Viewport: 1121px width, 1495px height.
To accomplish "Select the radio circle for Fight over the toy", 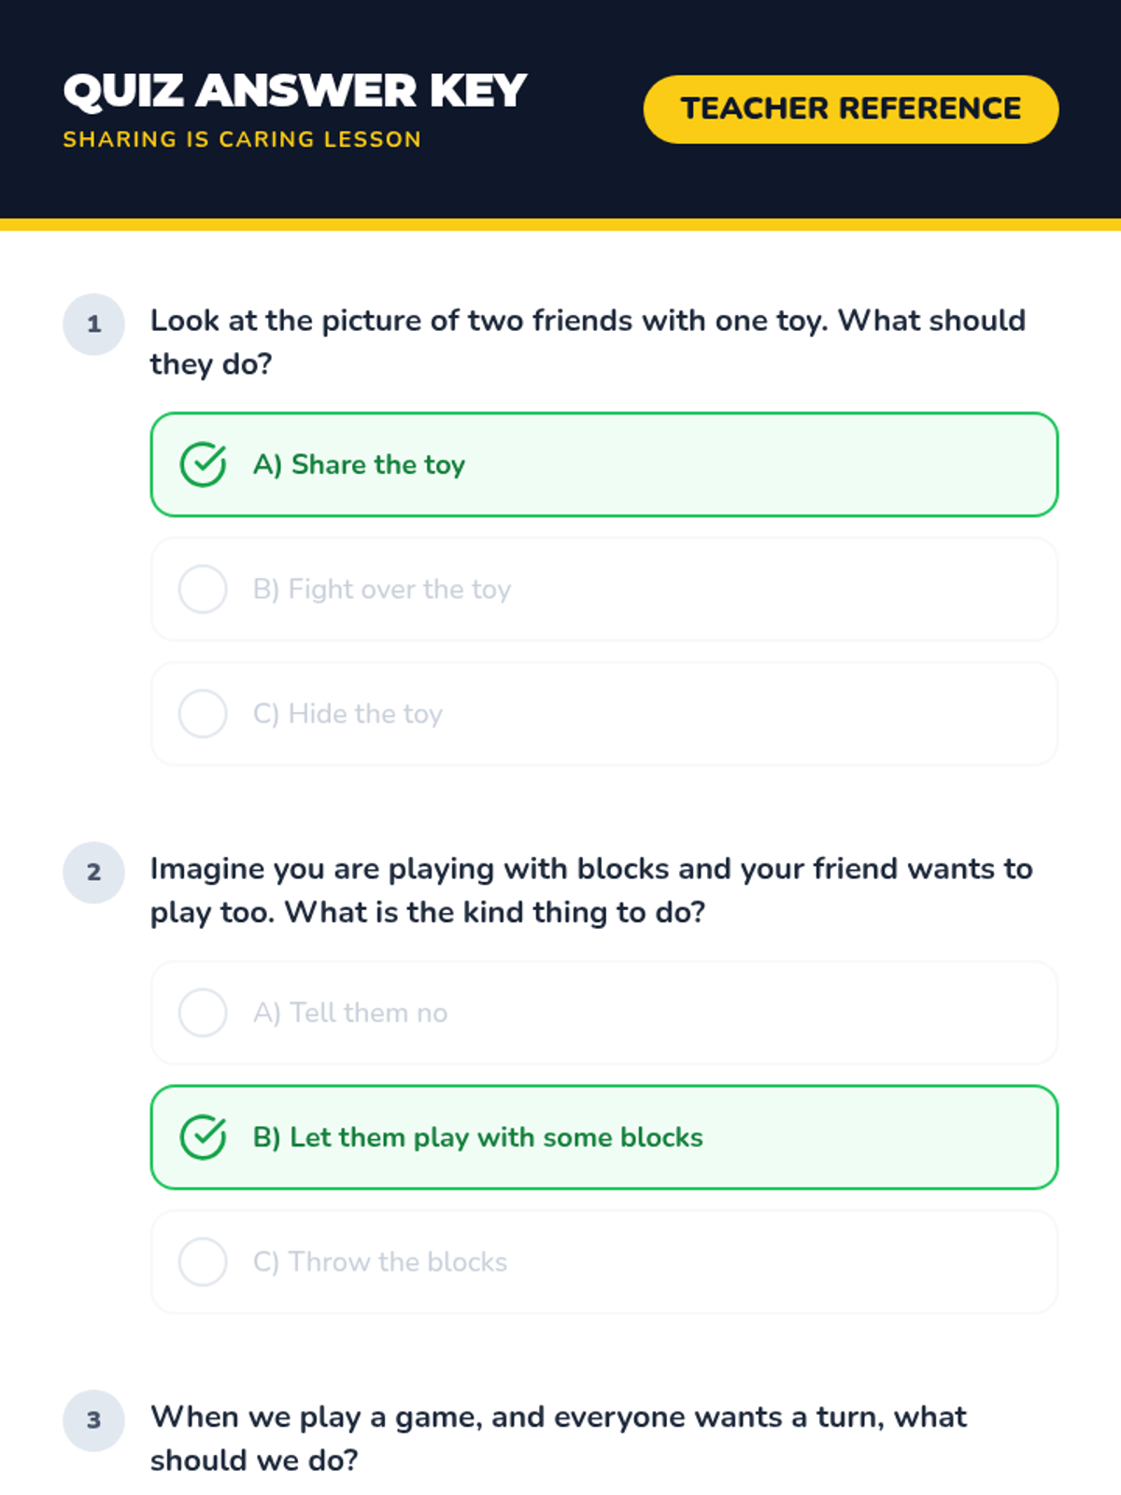I will 203,590.
